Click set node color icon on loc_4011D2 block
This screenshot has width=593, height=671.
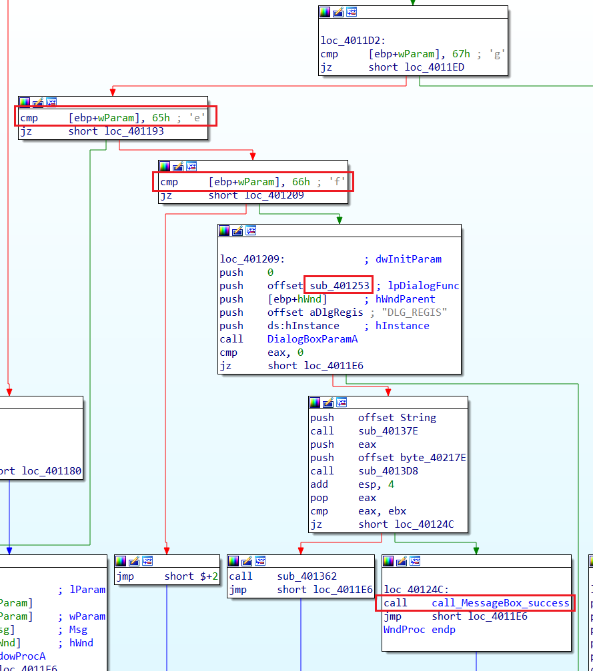tap(325, 12)
